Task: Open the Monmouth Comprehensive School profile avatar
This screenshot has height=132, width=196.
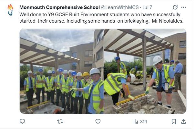Action: tap(10, 10)
